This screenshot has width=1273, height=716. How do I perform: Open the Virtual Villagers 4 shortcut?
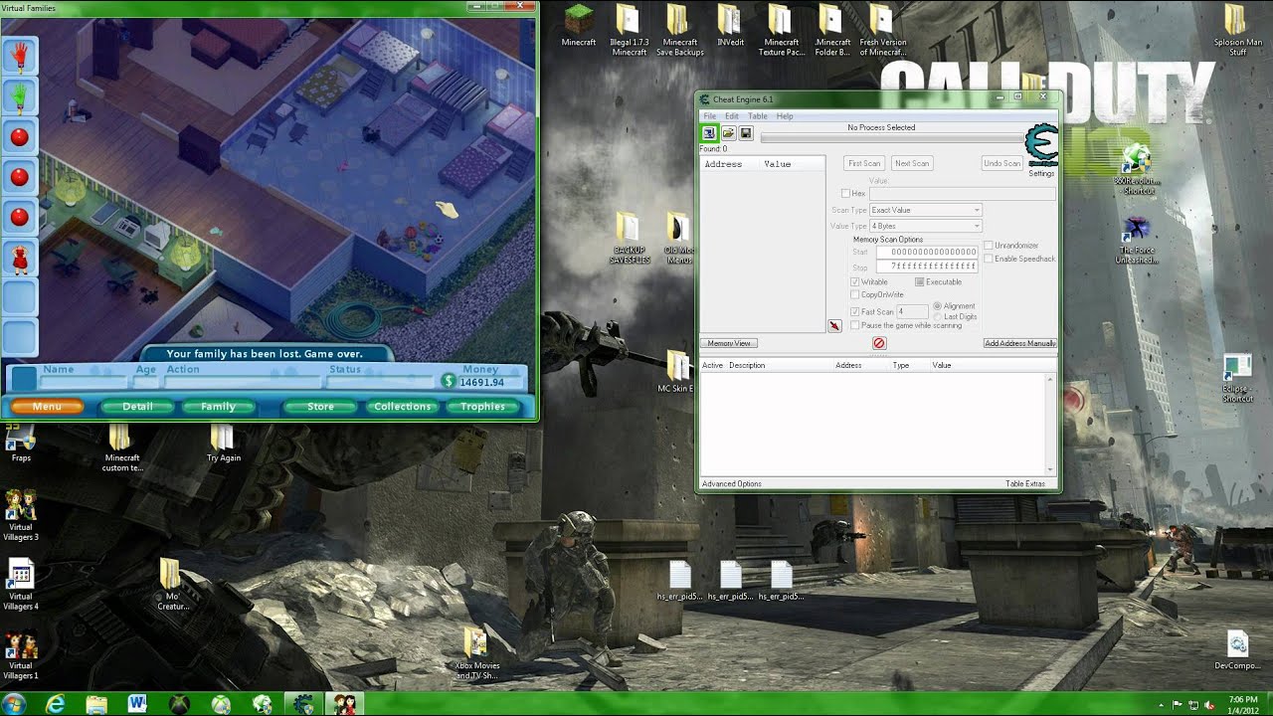click(21, 585)
